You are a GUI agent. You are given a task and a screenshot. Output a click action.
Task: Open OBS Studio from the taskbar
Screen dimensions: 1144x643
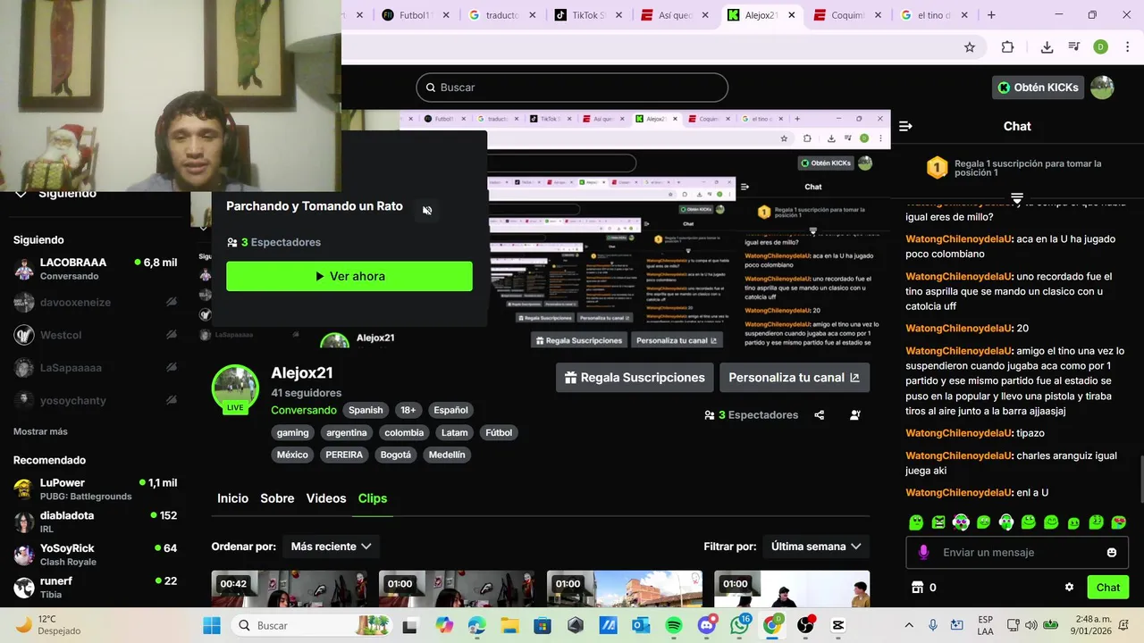[x=805, y=625]
